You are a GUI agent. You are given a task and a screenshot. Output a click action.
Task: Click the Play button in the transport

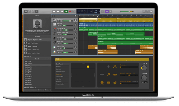66,12
